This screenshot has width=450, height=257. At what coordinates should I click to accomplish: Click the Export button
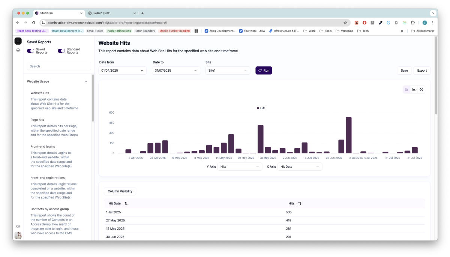pyautogui.click(x=422, y=71)
